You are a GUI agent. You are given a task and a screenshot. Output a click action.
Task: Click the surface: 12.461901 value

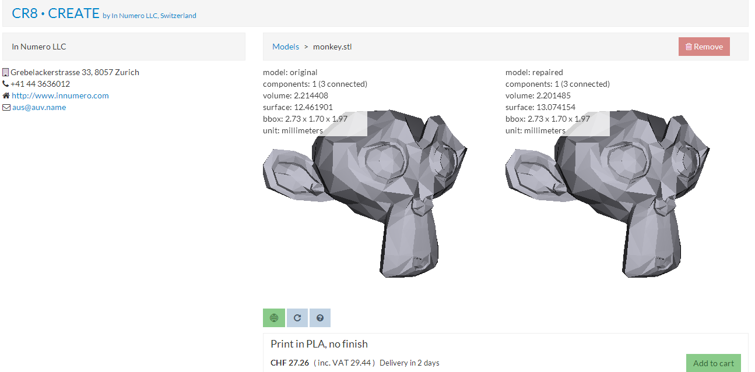[298, 107]
